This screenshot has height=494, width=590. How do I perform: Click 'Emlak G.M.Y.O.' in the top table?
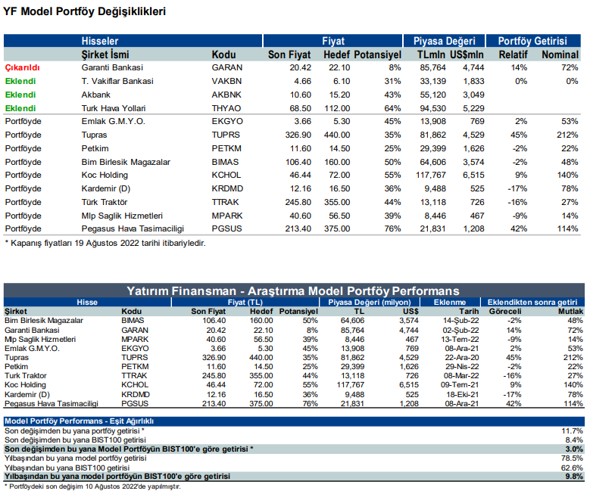tap(114, 122)
